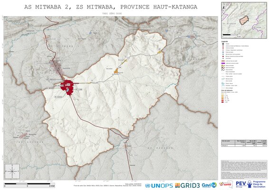
Task: Select the darkest red building density swatch
Action: click(x=223, y=102)
